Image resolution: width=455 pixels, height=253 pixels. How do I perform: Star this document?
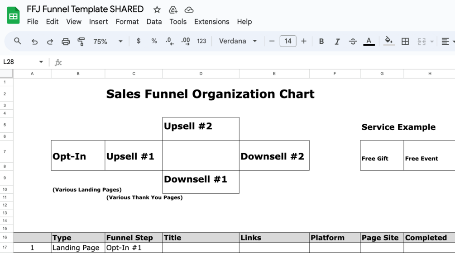157,9
